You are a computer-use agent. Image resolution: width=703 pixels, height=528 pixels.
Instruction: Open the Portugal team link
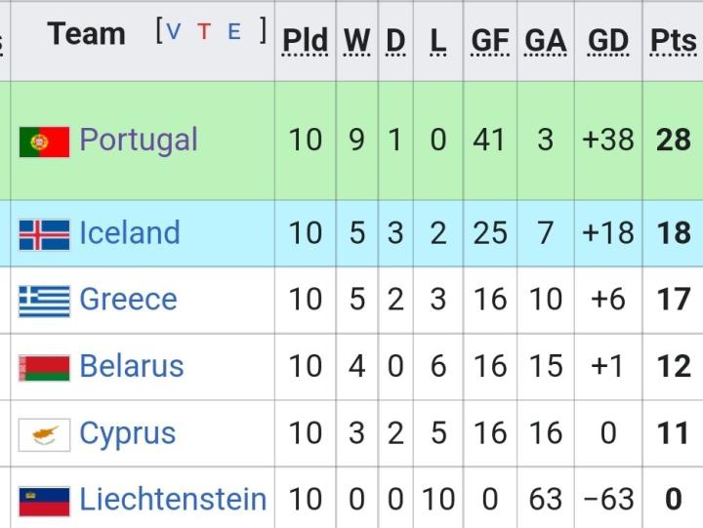pos(139,140)
